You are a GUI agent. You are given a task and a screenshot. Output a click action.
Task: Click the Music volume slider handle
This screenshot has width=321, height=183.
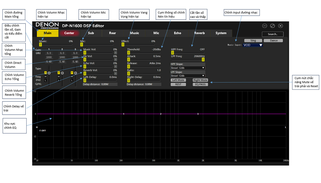tap(40, 45)
